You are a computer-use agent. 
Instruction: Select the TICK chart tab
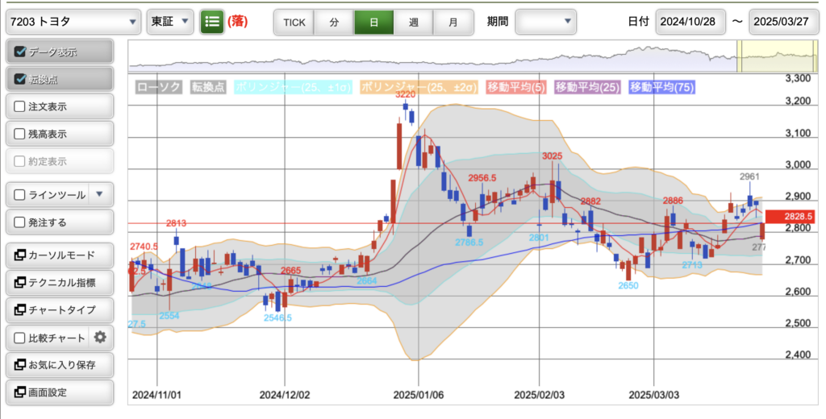[x=294, y=22]
